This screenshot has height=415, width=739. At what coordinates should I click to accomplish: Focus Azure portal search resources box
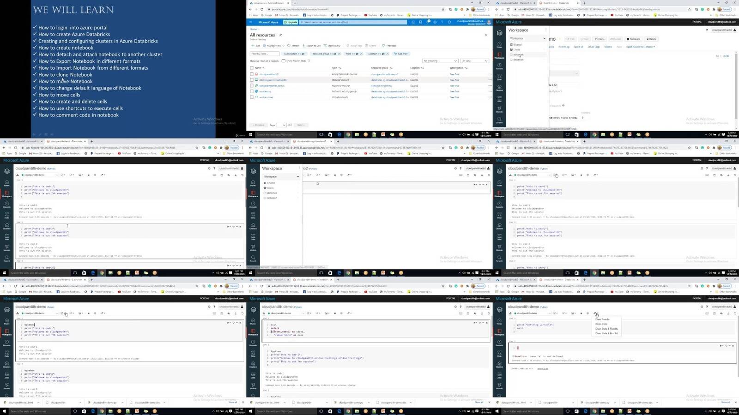coord(353,22)
